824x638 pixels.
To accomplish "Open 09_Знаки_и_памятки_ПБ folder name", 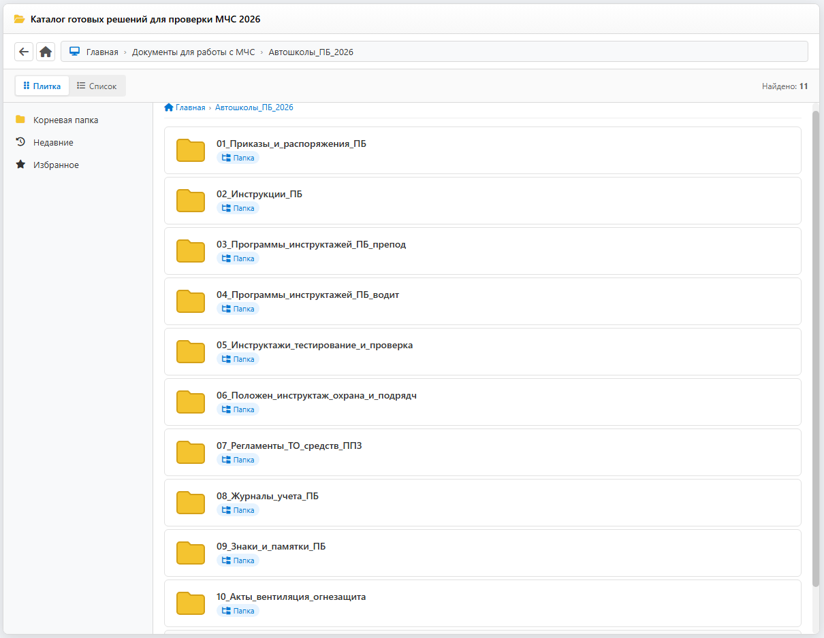I will pyautogui.click(x=271, y=546).
